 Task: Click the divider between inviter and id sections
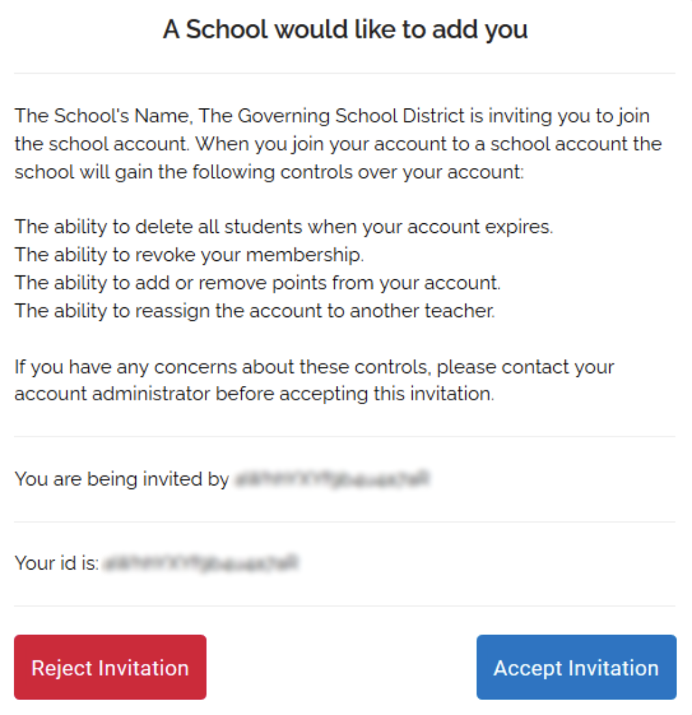tap(346, 520)
